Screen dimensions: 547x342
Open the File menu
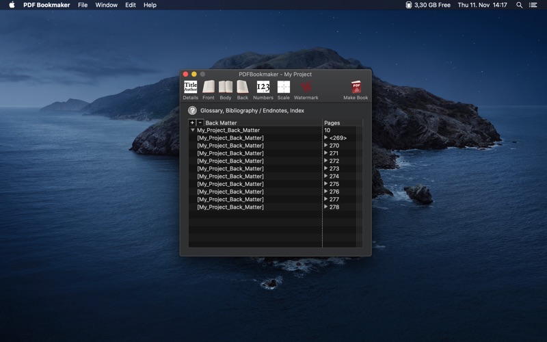83,5
